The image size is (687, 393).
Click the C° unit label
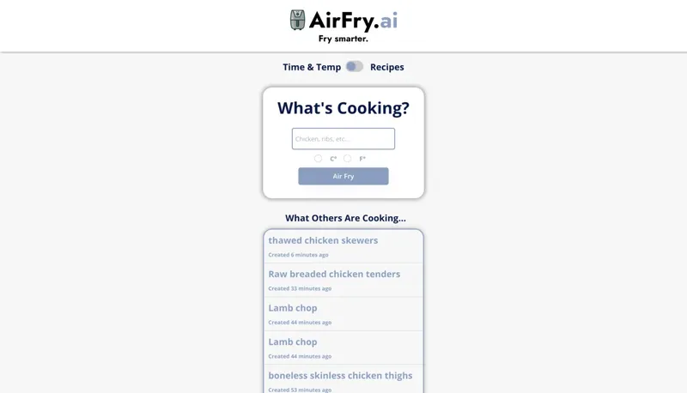333,159
